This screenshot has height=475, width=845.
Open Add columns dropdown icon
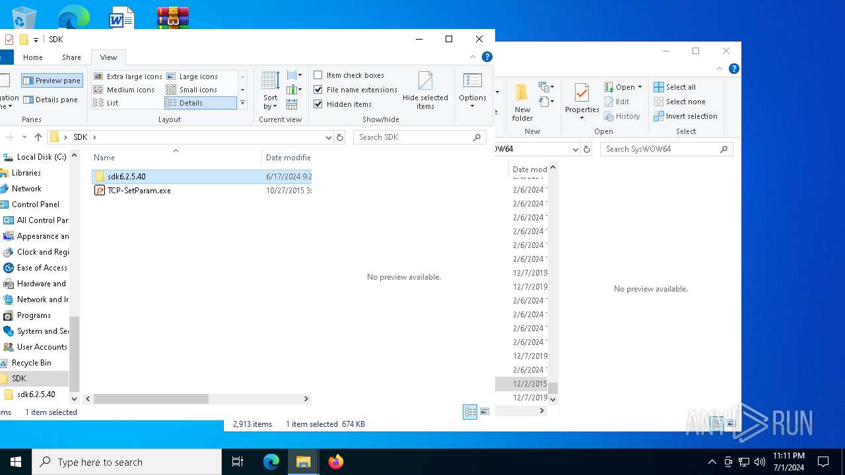coord(294,90)
